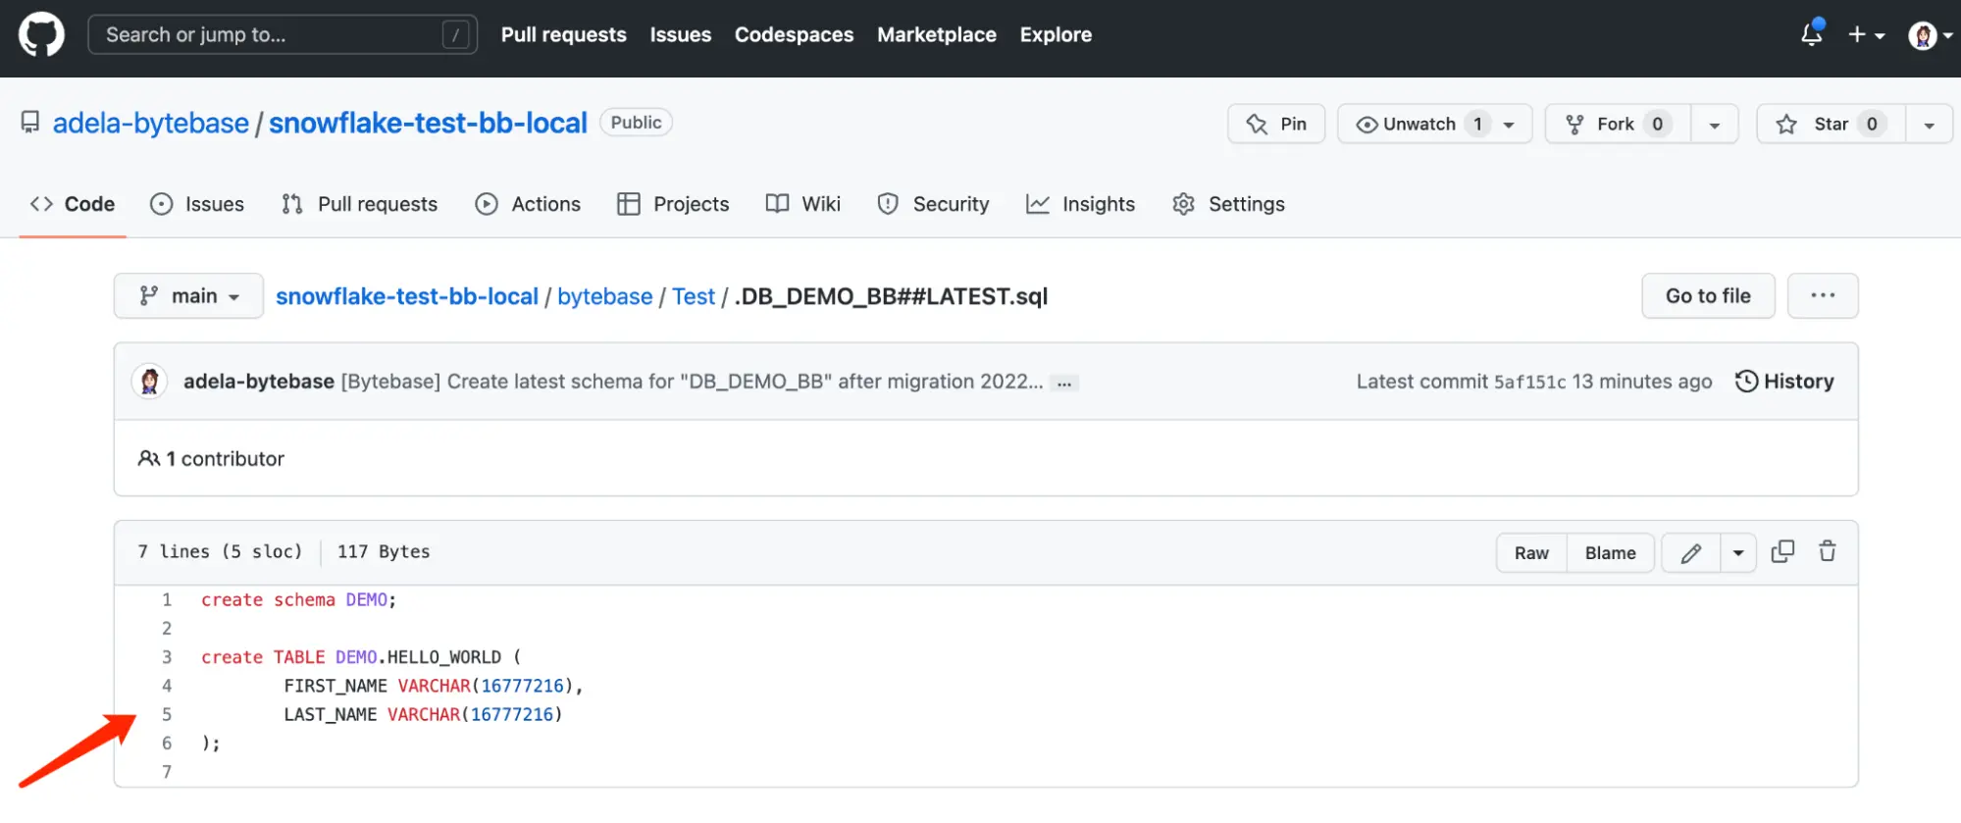Open the main branch selector
1961x823 pixels.
[188, 295]
